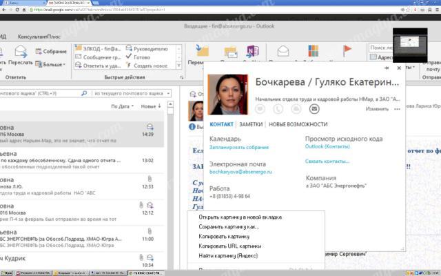Choose 'Копировать URL картинки' menu item
The height and width of the screenshot is (276, 441).
point(256,246)
